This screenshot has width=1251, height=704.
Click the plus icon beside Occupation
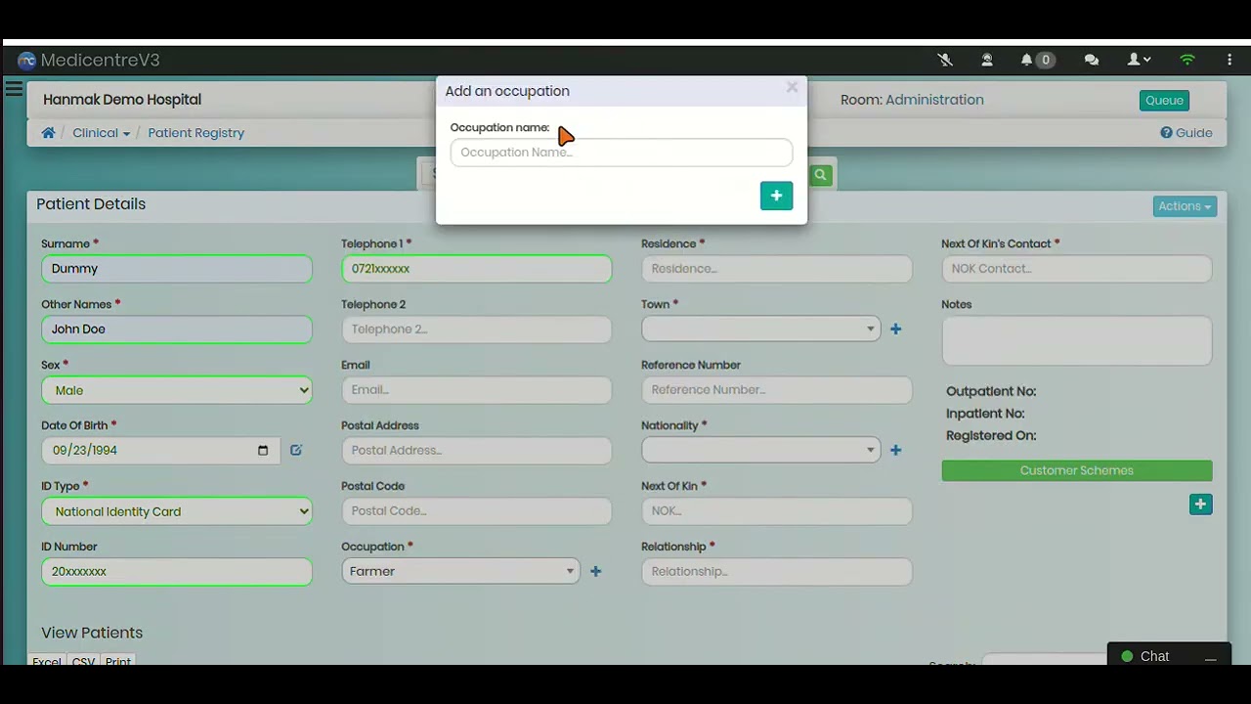click(596, 572)
